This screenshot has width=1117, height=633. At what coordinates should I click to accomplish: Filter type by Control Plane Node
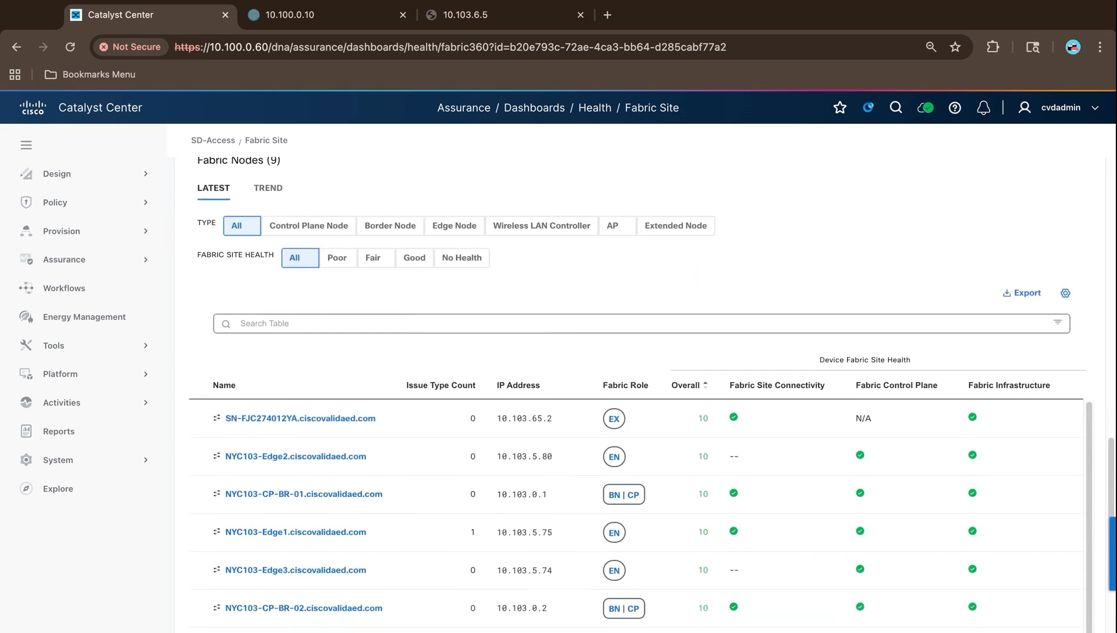click(309, 226)
